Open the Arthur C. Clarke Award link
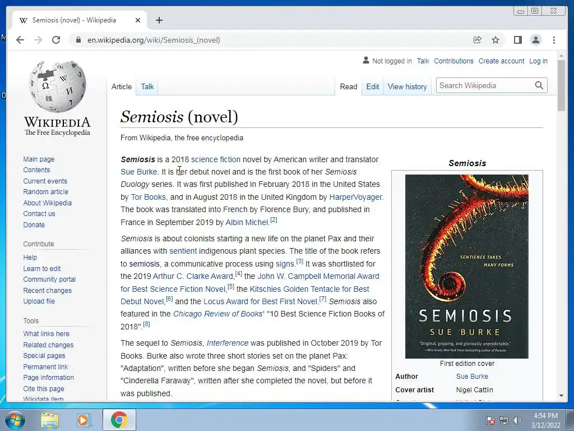The width and height of the screenshot is (574, 431). 193,276
